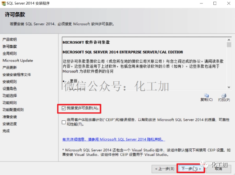
Task: Maximize the SQL Server setup window
Action: click(215, 3)
